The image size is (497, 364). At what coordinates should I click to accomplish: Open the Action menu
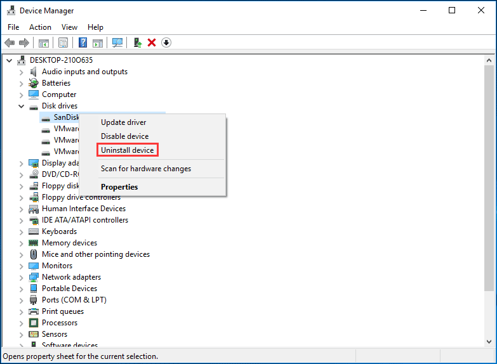pos(40,27)
